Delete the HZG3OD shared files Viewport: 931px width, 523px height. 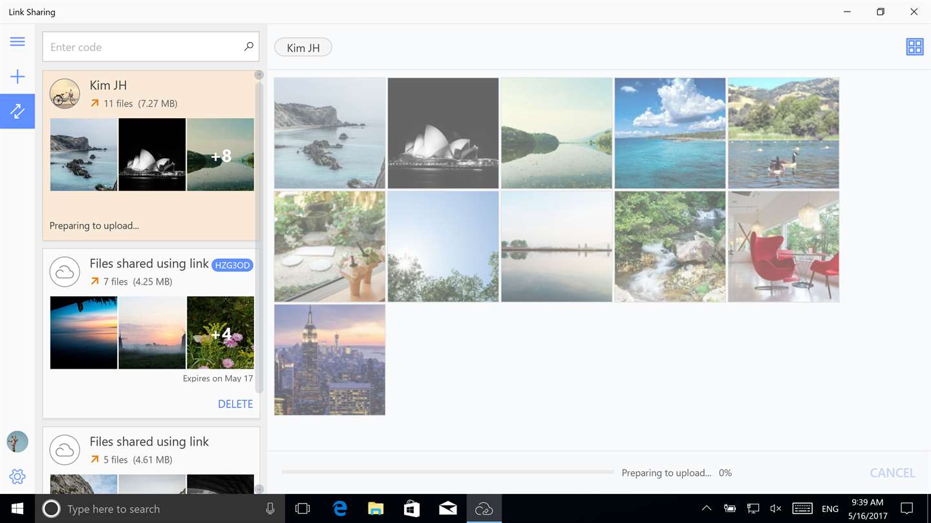[x=235, y=404]
